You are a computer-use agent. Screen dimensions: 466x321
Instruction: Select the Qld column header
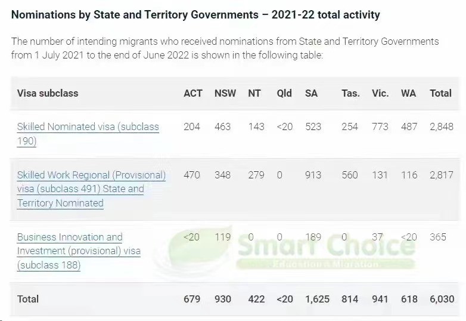coord(284,93)
